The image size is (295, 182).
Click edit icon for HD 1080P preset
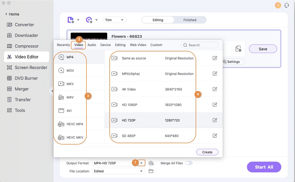(215, 104)
